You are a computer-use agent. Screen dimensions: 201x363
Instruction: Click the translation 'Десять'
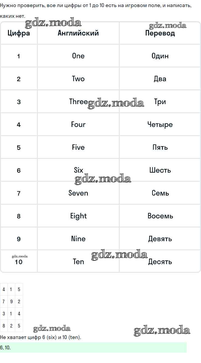160,262
